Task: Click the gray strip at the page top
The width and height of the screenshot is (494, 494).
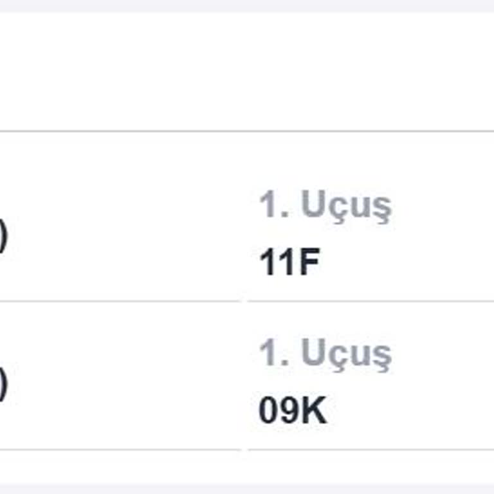Action: pyautogui.click(x=247, y=5)
